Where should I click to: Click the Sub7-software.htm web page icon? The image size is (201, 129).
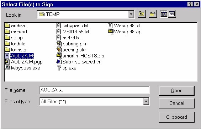pyautogui.click(x=59, y=62)
